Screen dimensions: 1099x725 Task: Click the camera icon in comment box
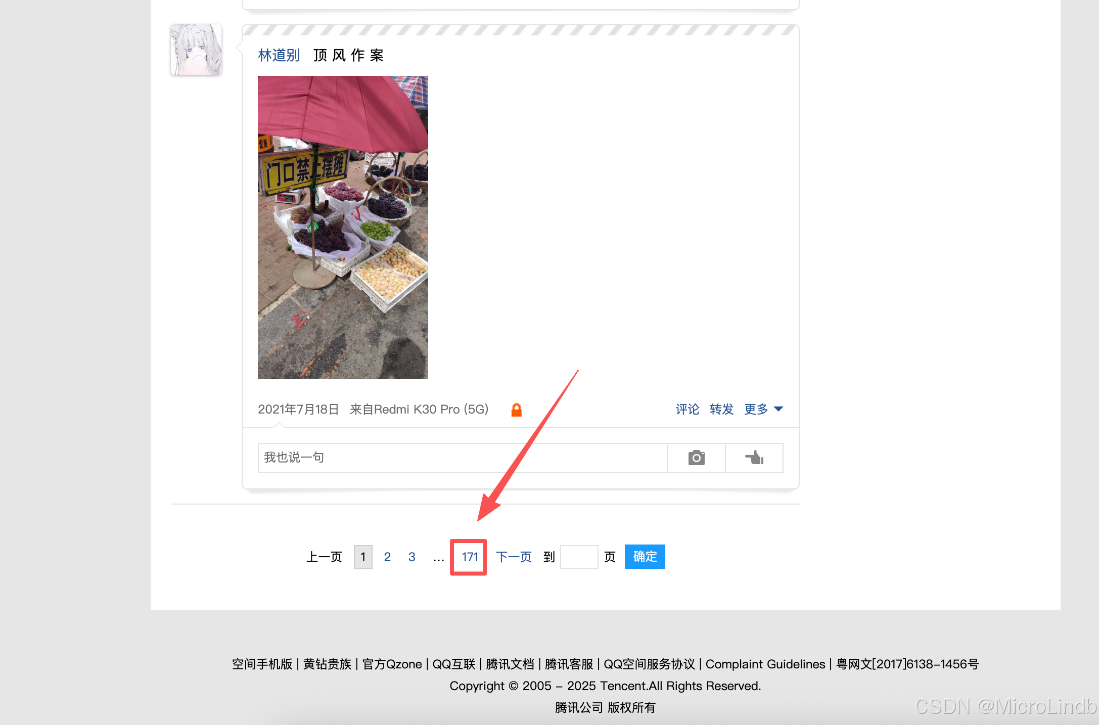click(x=696, y=458)
